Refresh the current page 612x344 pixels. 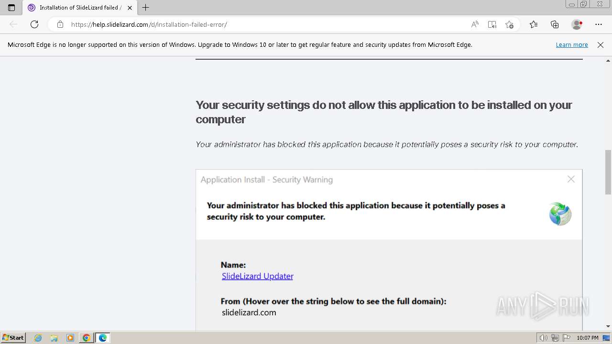pyautogui.click(x=34, y=24)
